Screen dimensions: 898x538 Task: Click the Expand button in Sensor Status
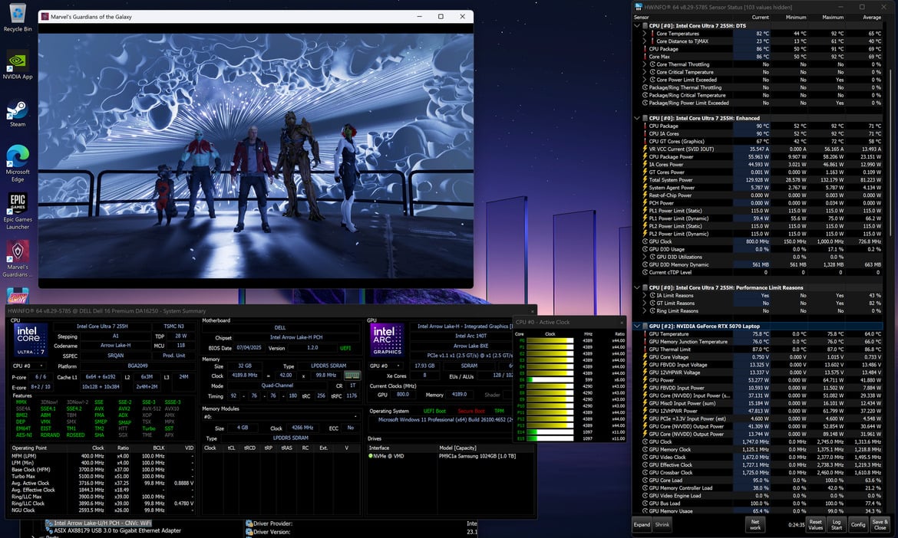coord(642,524)
